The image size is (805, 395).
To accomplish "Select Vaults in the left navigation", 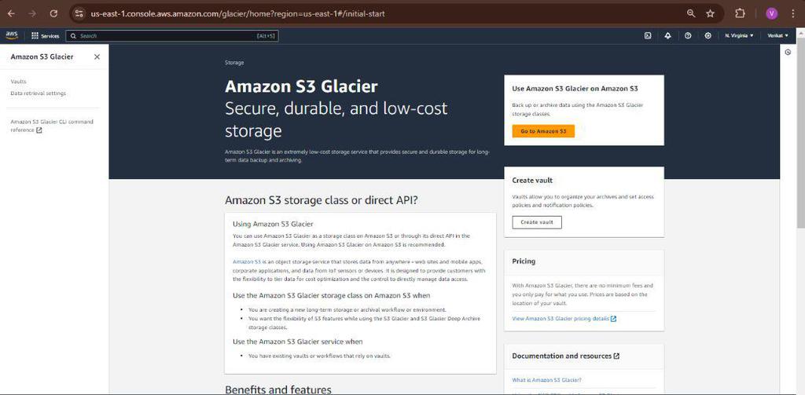I will tap(18, 82).
